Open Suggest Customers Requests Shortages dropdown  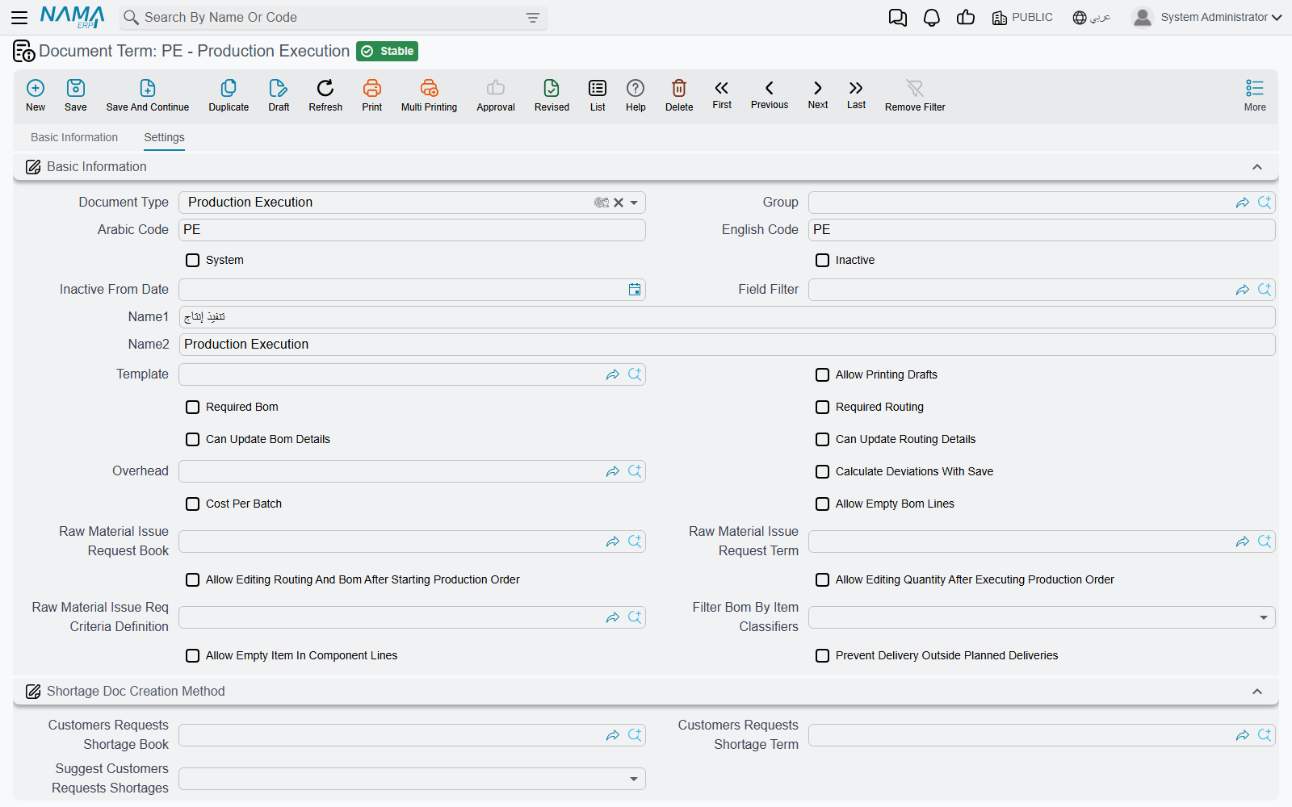pyautogui.click(x=634, y=779)
